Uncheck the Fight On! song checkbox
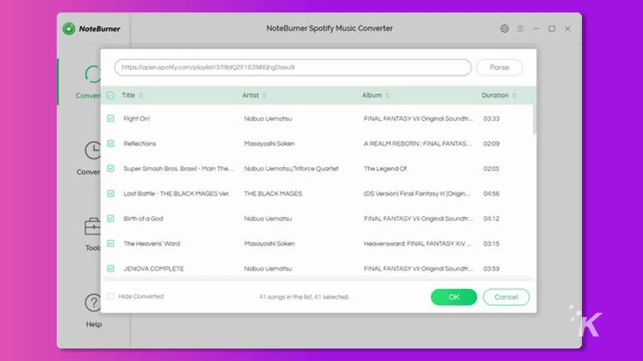This screenshot has height=361, width=643. tap(111, 118)
